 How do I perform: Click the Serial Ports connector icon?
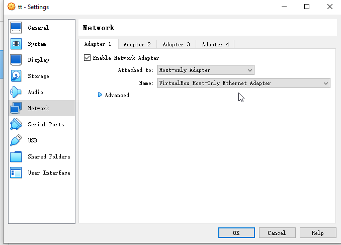click(x=16, y=124)
